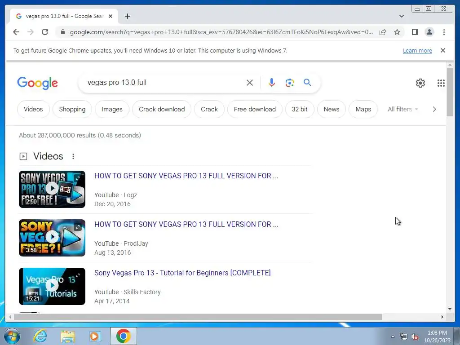Viewport: 460px width, 345px height.
Task: Filter results by Videos
Action: (33, 109)
